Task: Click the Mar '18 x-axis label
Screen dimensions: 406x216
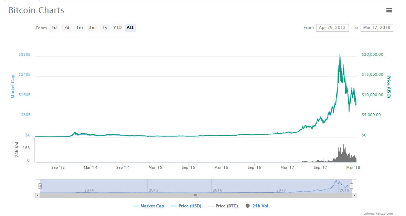Action: 353,167
